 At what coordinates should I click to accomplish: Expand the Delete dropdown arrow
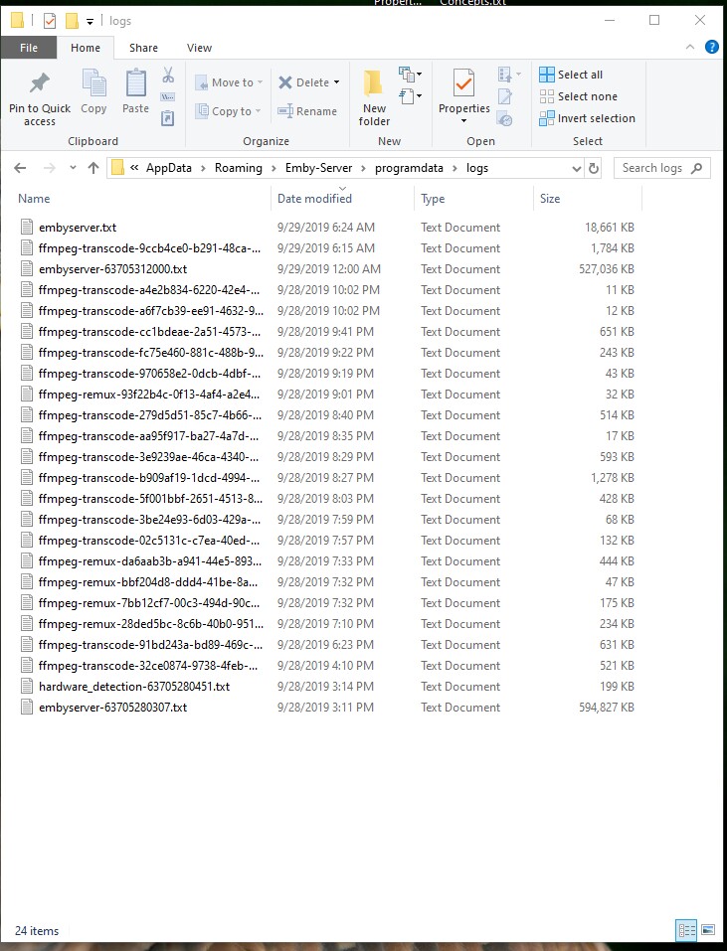pos(337,82)
